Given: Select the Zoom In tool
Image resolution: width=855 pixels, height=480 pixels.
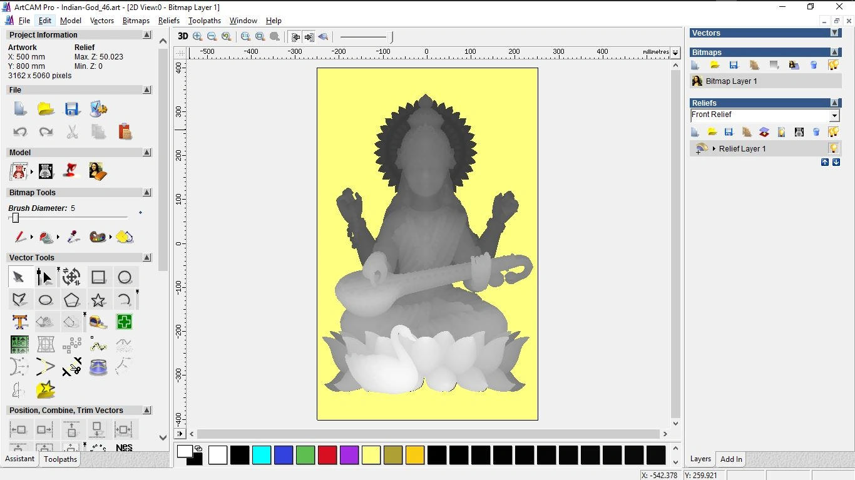Looking at the screenshot, I should point(197,36).
